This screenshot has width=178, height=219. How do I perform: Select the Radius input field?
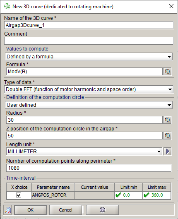click(84, 120)
